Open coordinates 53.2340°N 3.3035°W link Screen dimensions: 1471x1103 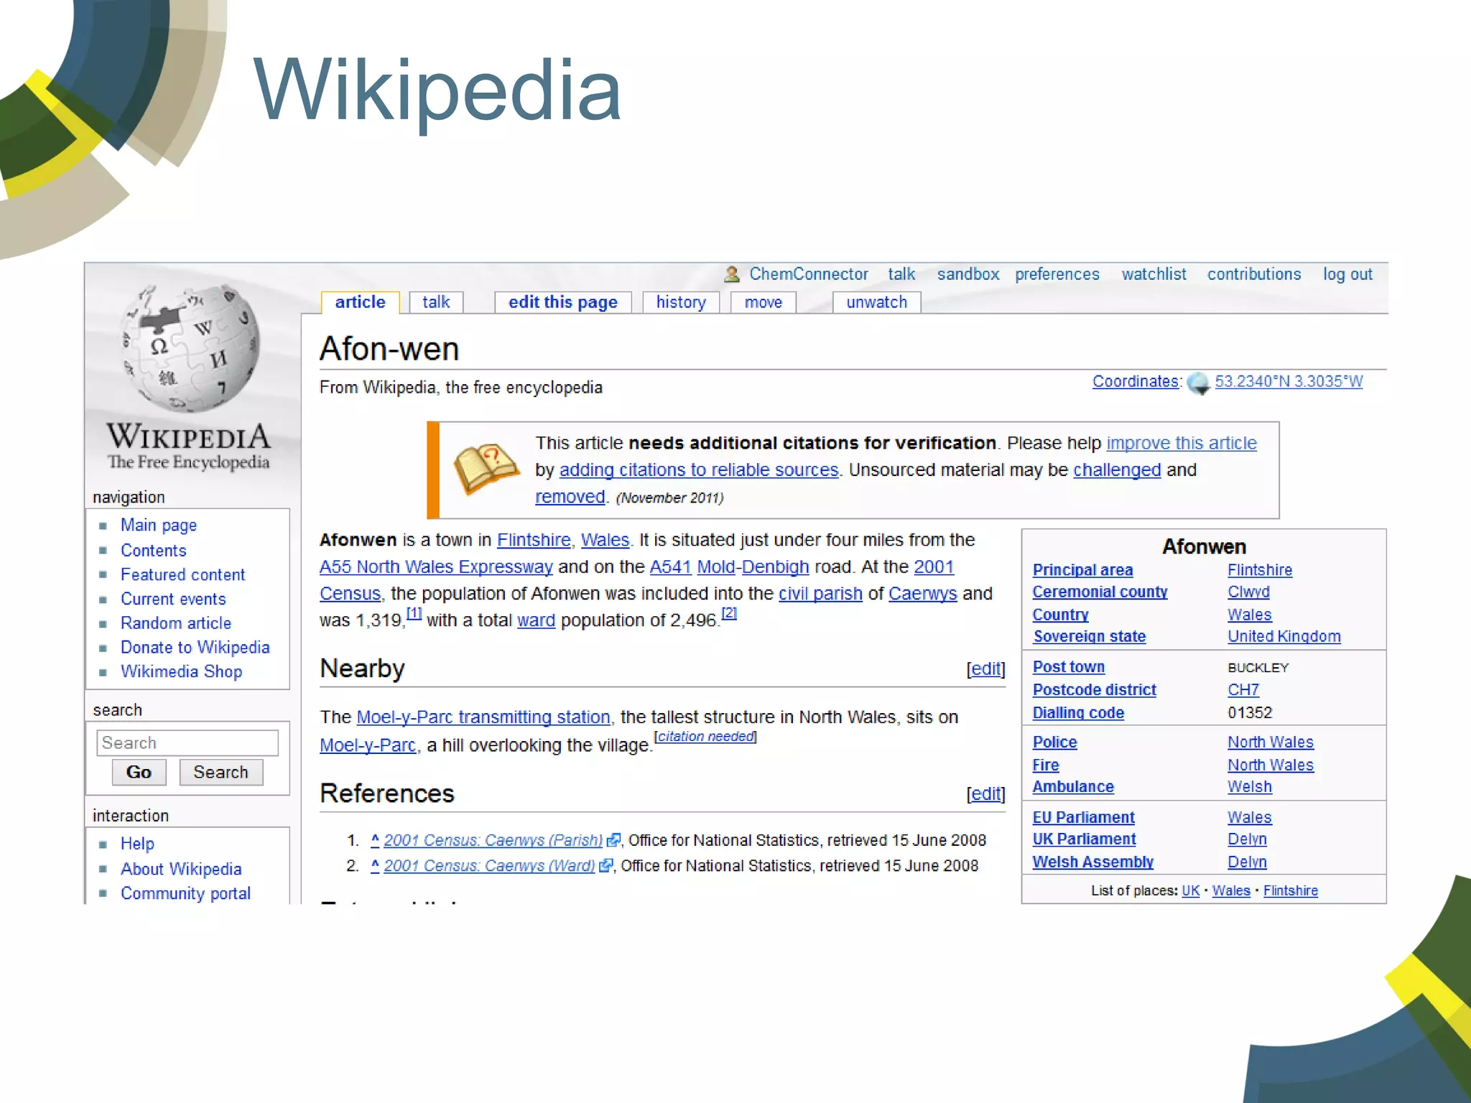1289,381
